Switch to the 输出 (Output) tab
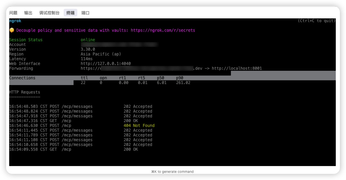The height and width of the screenshot is (180, 346). (28, 13)
